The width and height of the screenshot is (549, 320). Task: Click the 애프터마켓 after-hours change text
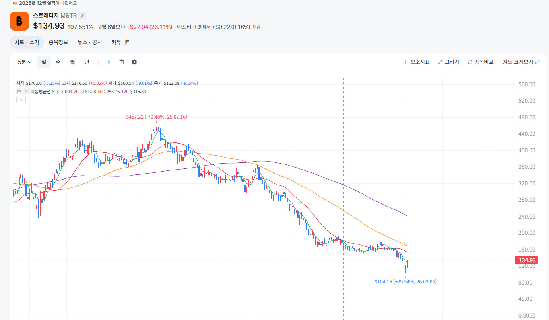coord(219,27)
